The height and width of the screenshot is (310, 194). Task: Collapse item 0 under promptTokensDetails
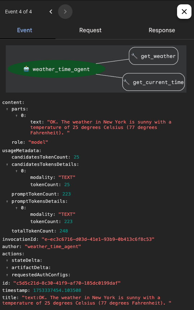[x=17, y=208]
